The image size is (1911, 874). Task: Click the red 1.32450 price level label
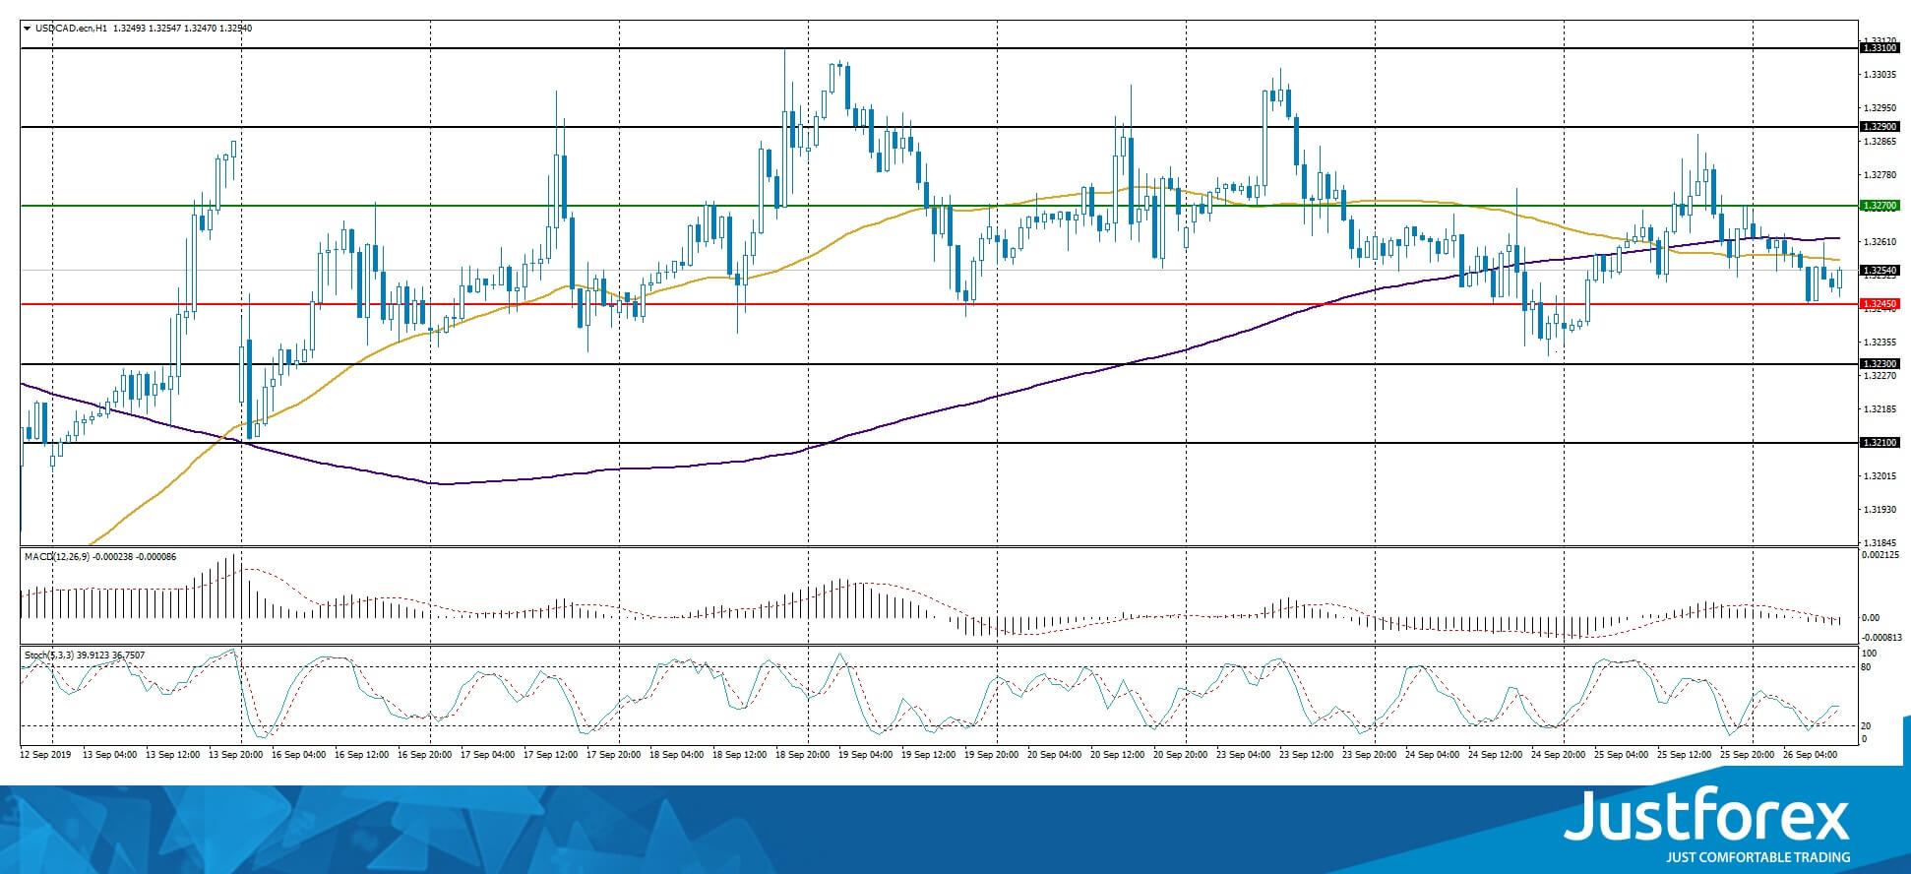1880,304
